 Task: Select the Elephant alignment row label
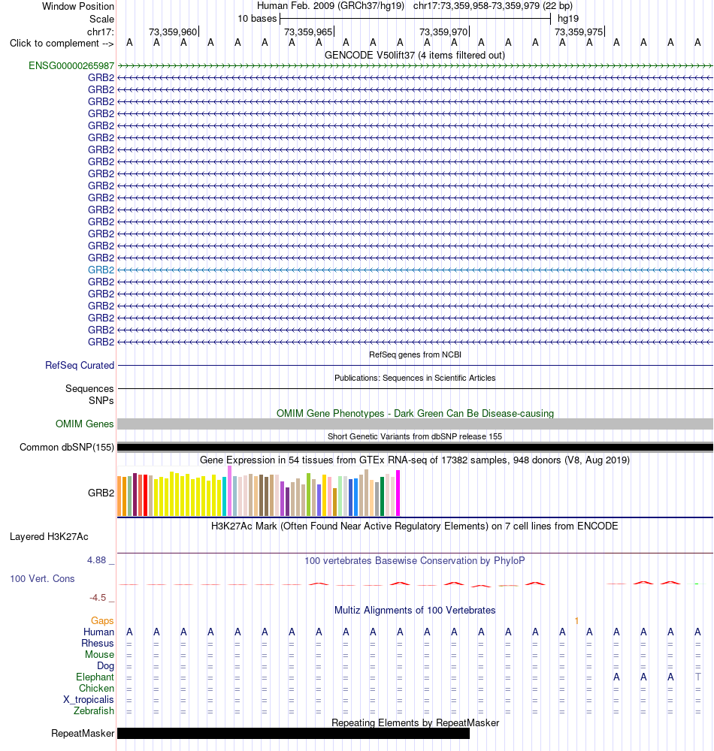tap(95, 677)
